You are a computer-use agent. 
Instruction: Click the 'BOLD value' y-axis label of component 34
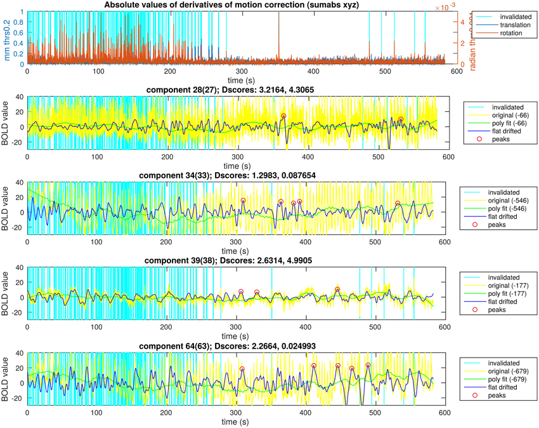tap(5, 208)
